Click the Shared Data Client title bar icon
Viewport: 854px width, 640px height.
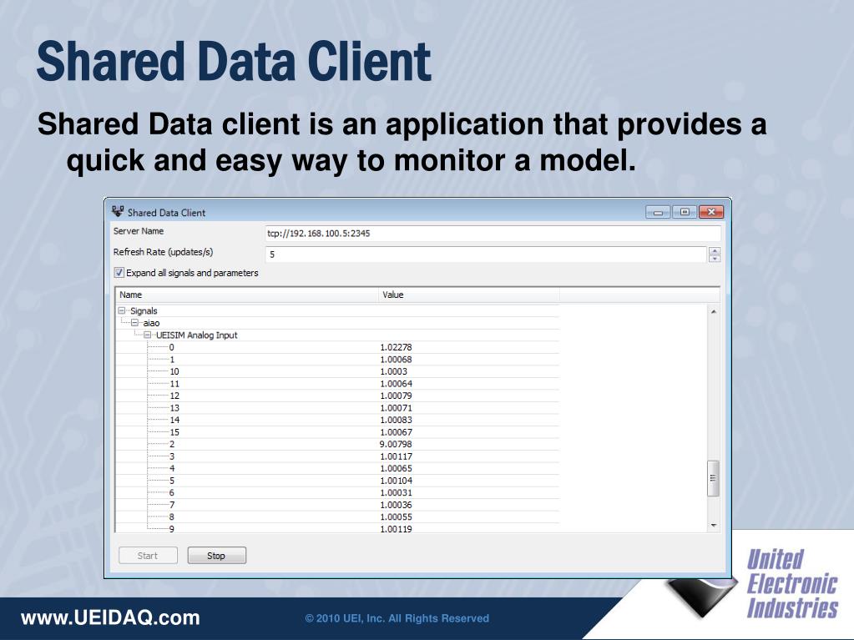[x=118, y=212]
